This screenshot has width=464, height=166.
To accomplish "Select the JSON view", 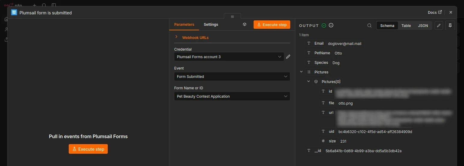I will (423, 25).
